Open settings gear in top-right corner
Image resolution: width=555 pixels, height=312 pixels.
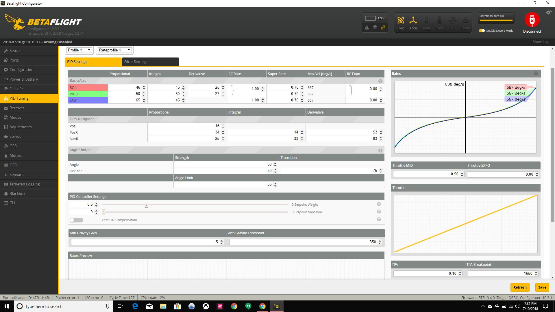pos(548,12)
